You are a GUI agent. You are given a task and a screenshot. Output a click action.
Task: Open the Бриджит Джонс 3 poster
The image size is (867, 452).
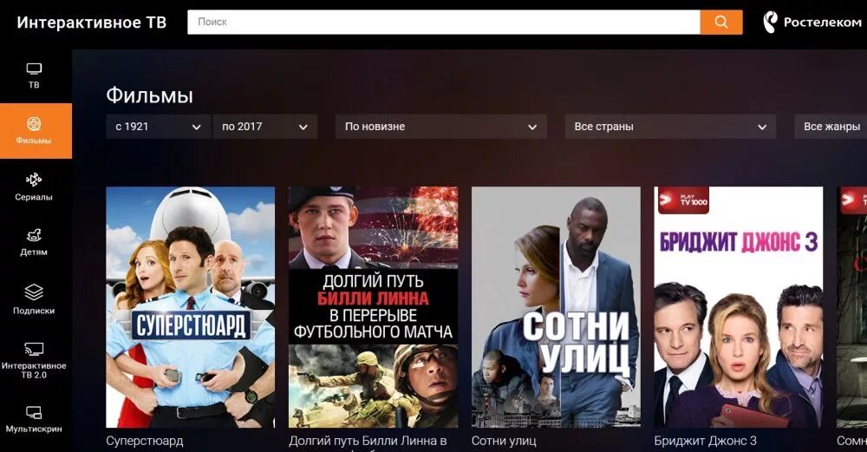[738, 307]
